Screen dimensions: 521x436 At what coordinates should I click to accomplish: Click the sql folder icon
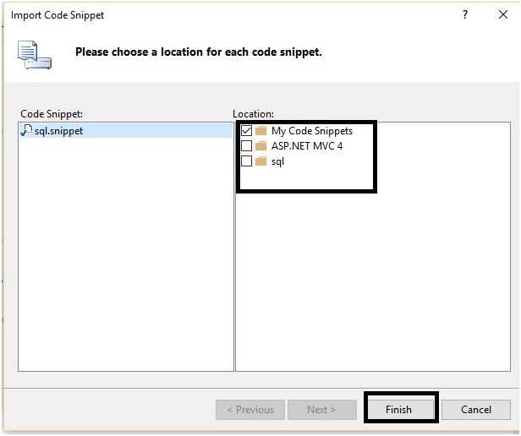261,161
